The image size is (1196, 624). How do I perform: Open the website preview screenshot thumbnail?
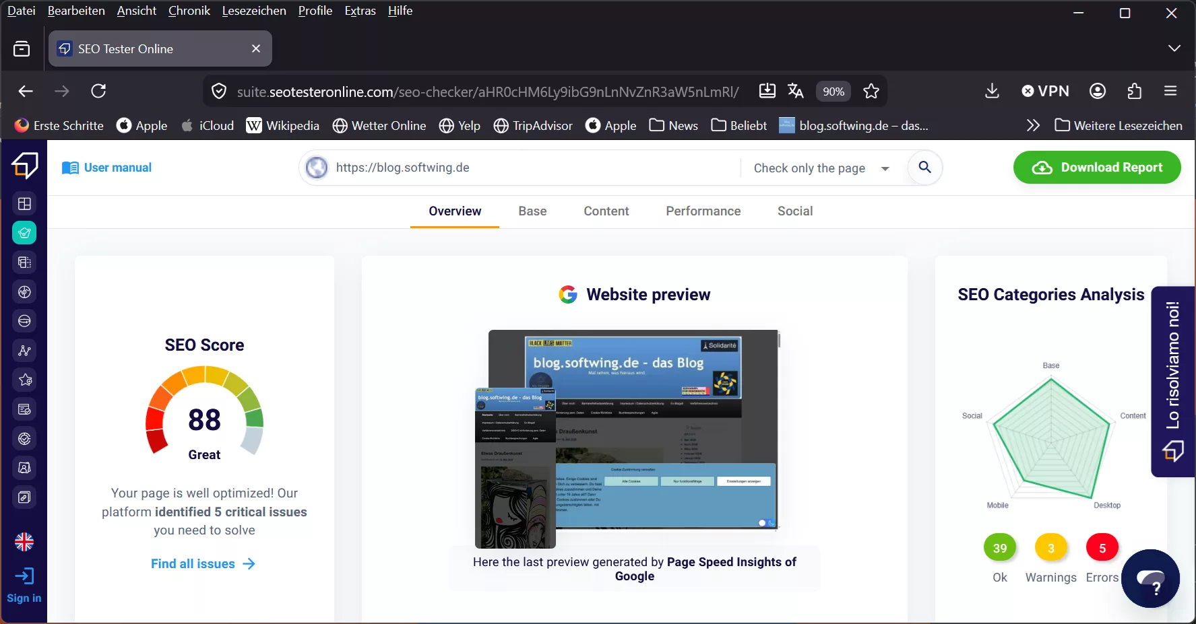coord(627,439)
